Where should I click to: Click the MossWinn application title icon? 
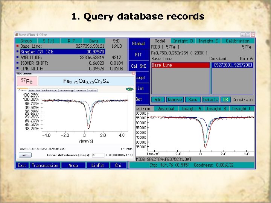click(x=17, y=35)
